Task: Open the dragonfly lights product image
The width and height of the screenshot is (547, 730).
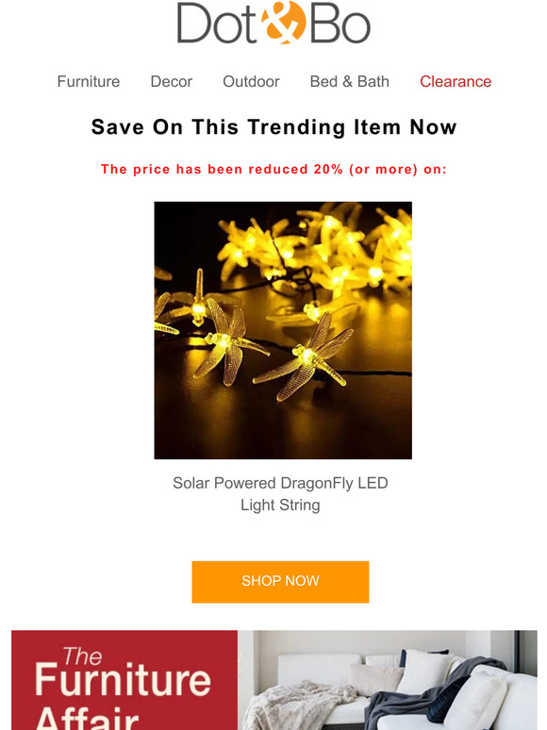Action: click(x=283, y=330)
